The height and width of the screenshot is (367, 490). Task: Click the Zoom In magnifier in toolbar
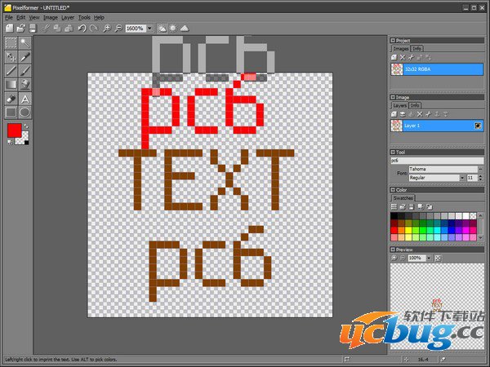107,28
